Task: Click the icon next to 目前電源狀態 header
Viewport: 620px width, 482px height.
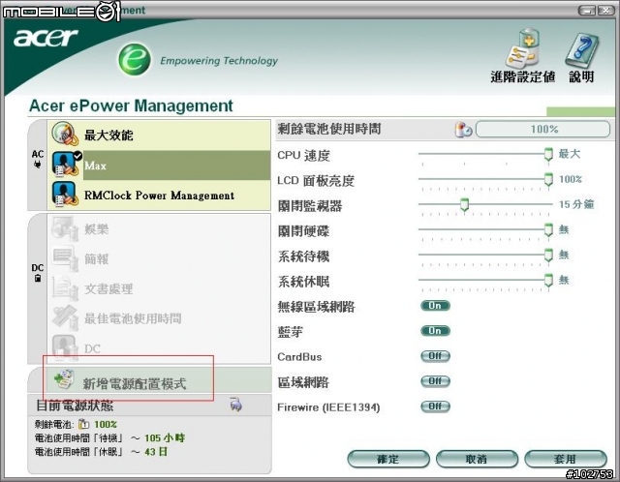Action: [236, 405]
